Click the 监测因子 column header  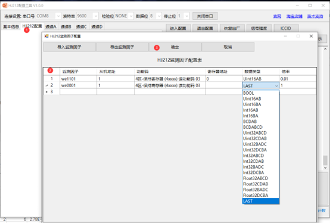tap(78, 72)
